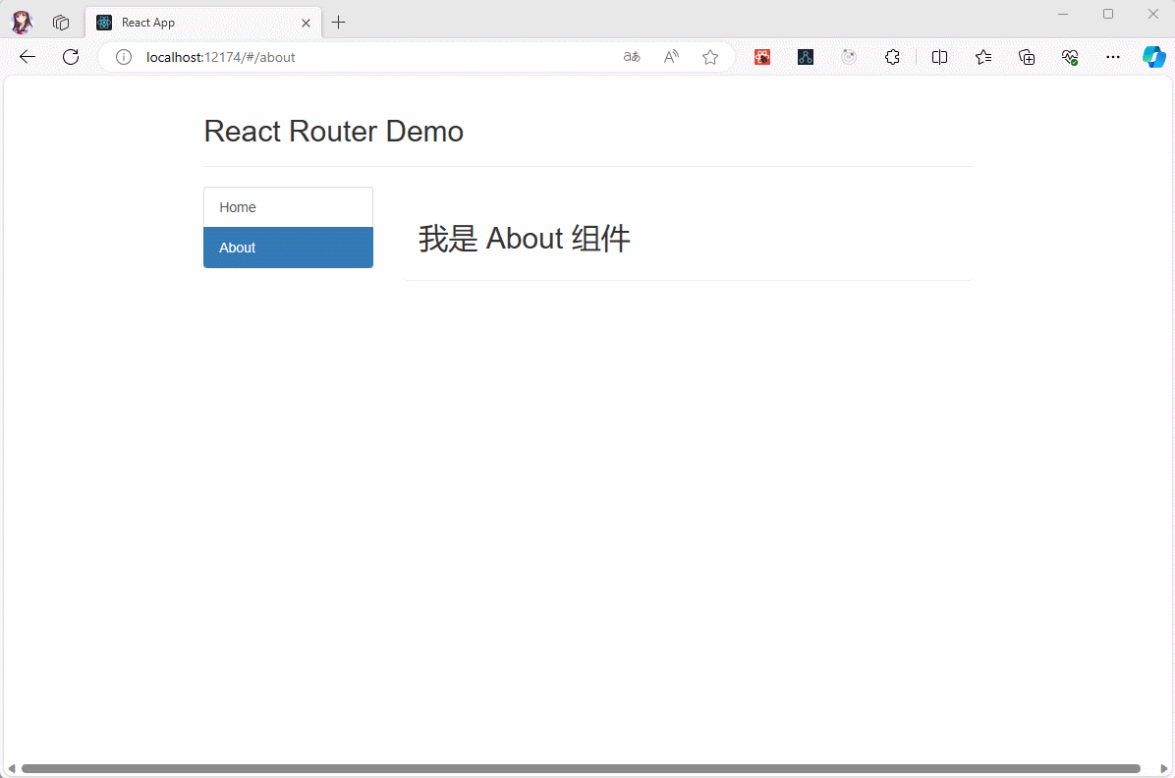Select the About nav item
This screenshot has height=778, width=1175.
pos(288,248)
